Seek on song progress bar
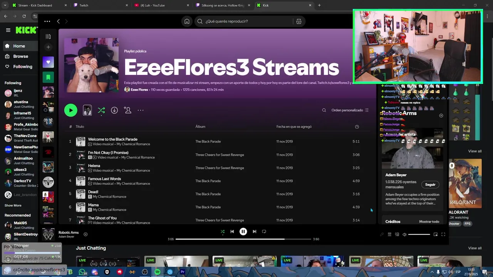This screenshot has height=277, width=493. click(x=243, y=239)
